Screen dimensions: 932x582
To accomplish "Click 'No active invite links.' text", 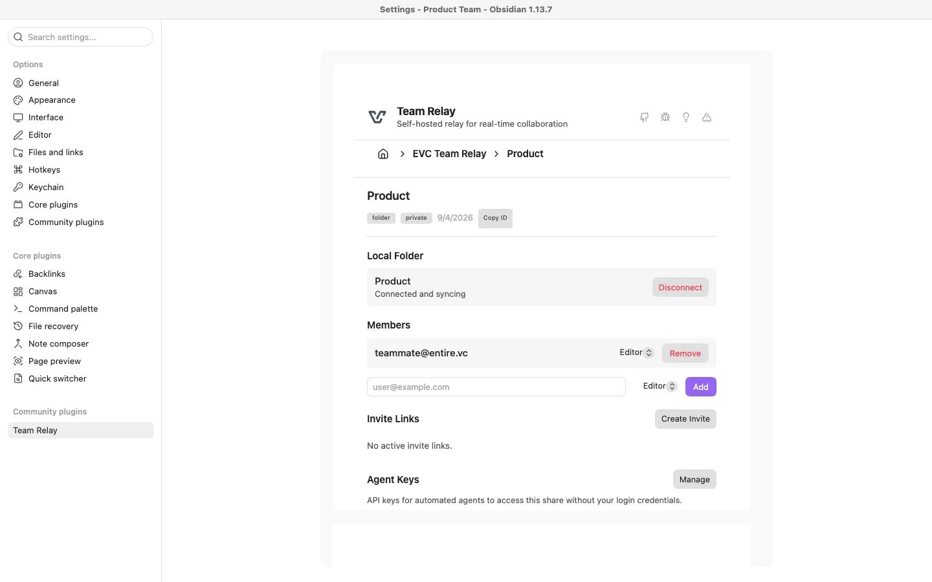I will (410, 446).
